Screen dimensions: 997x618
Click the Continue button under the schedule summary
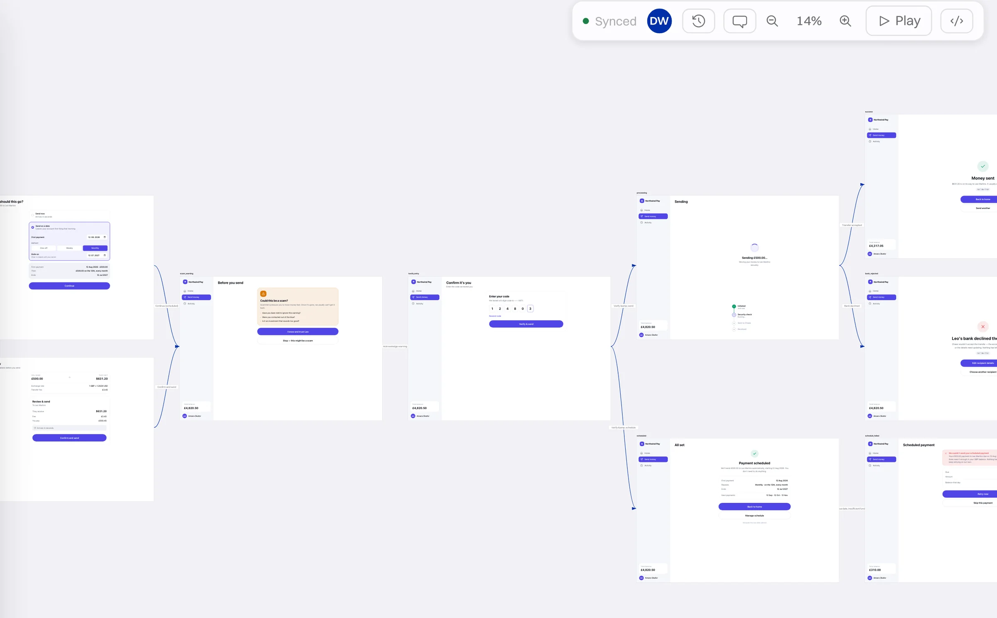[x=69, y=286]
